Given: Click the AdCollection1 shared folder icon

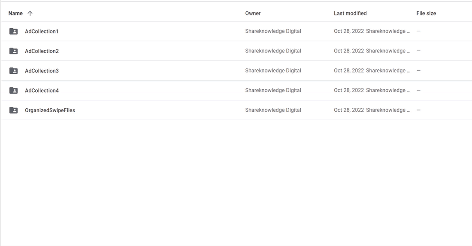Looking at the screenshot, I should click(14, 31).
